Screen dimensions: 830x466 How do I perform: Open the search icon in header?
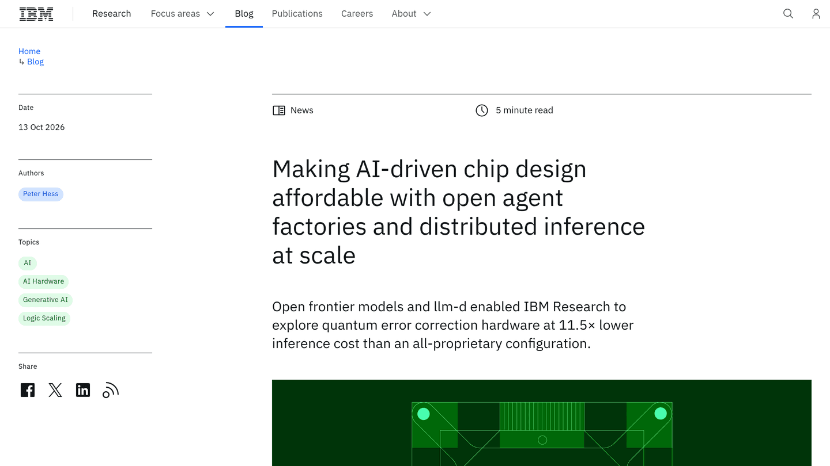tap(788, 14)
